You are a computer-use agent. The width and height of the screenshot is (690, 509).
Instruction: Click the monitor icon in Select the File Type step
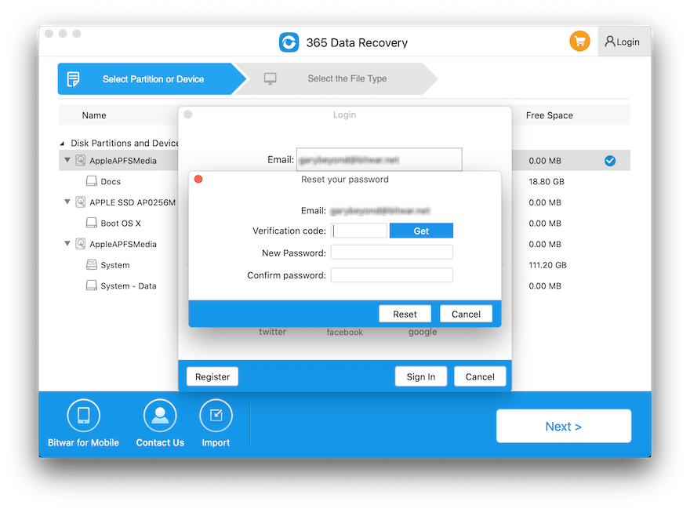point(271,78)
